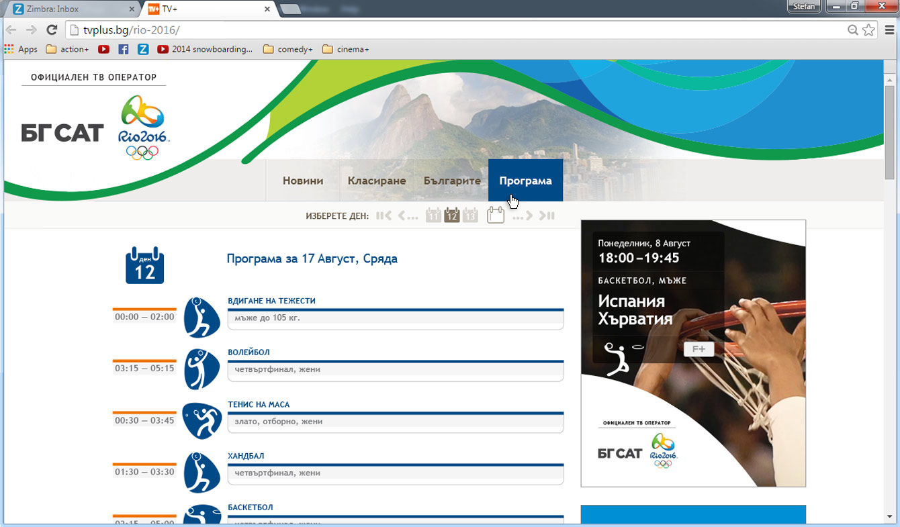
Task: Click the F+ button on the basketball banner
Action: coord(699,349)
